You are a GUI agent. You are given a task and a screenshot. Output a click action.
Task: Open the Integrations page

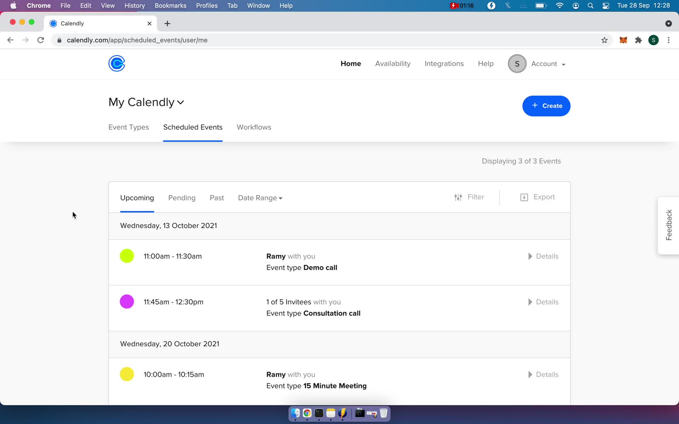(444, 64)
